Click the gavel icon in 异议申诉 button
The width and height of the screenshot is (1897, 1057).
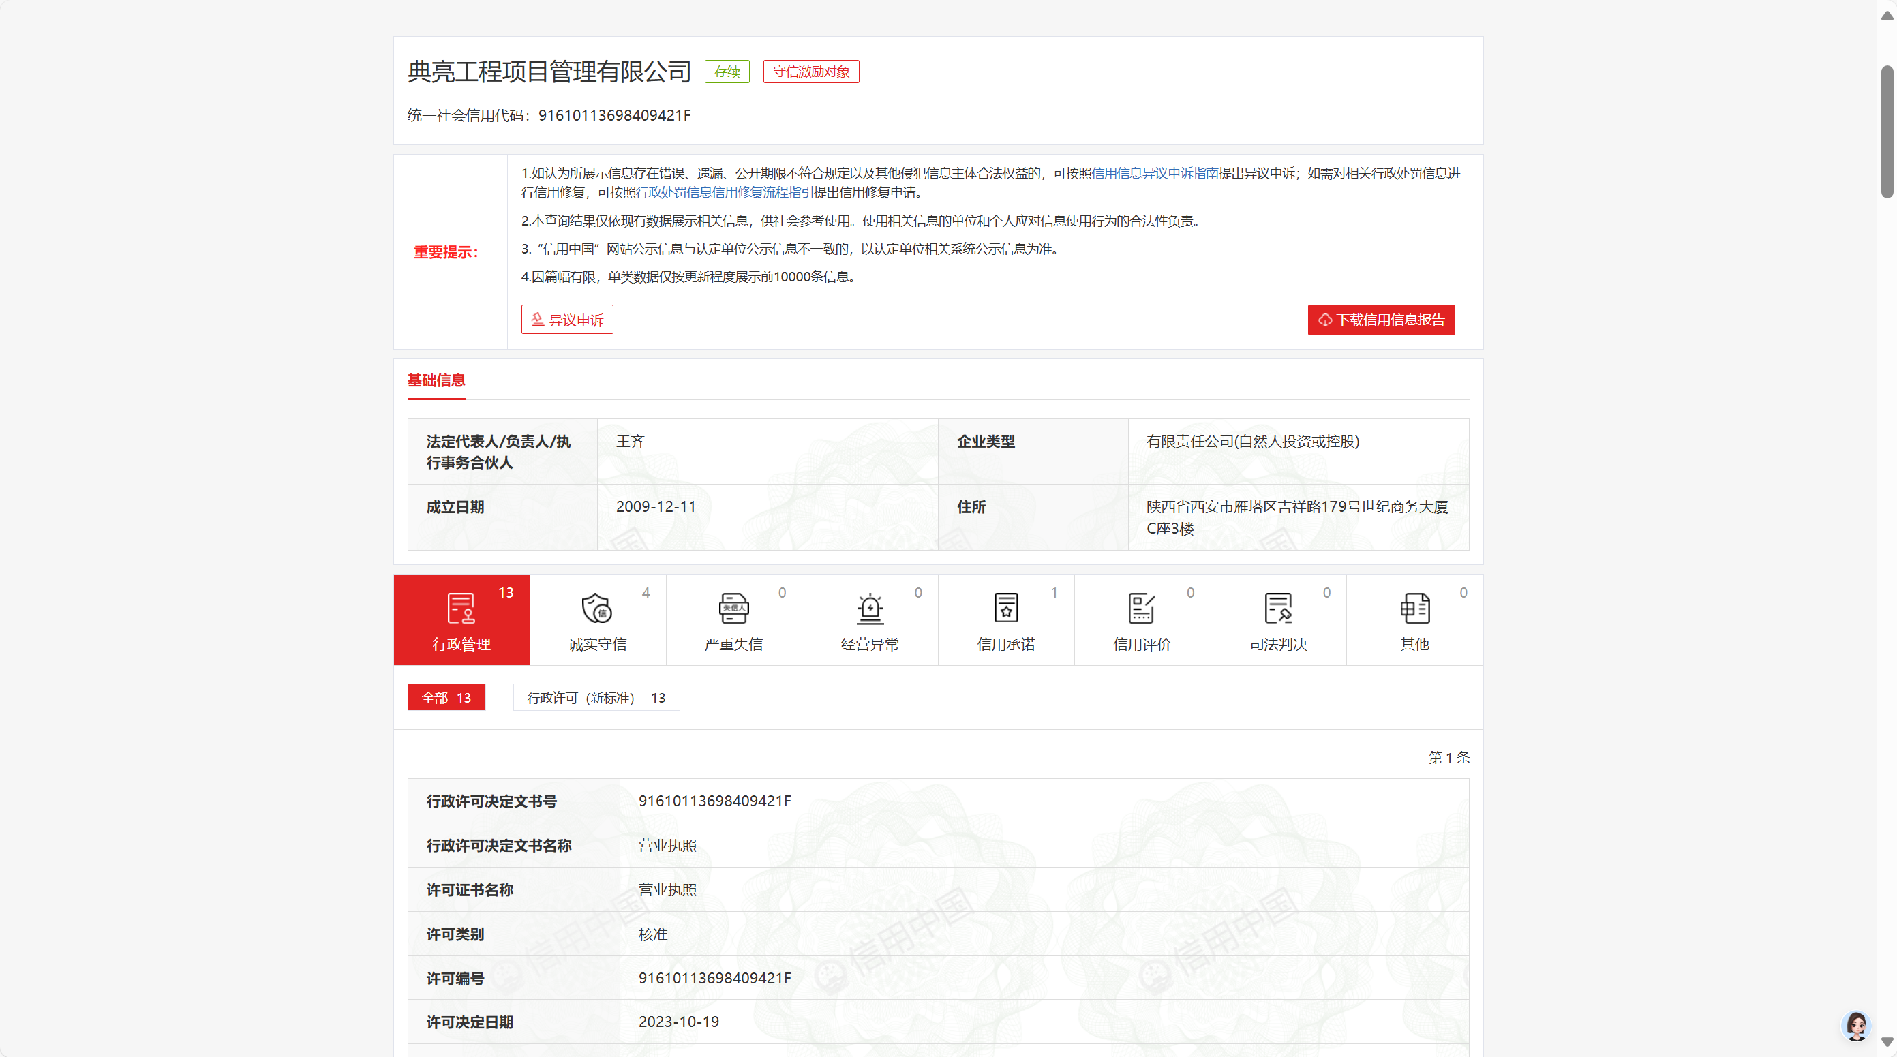point(538,320)
